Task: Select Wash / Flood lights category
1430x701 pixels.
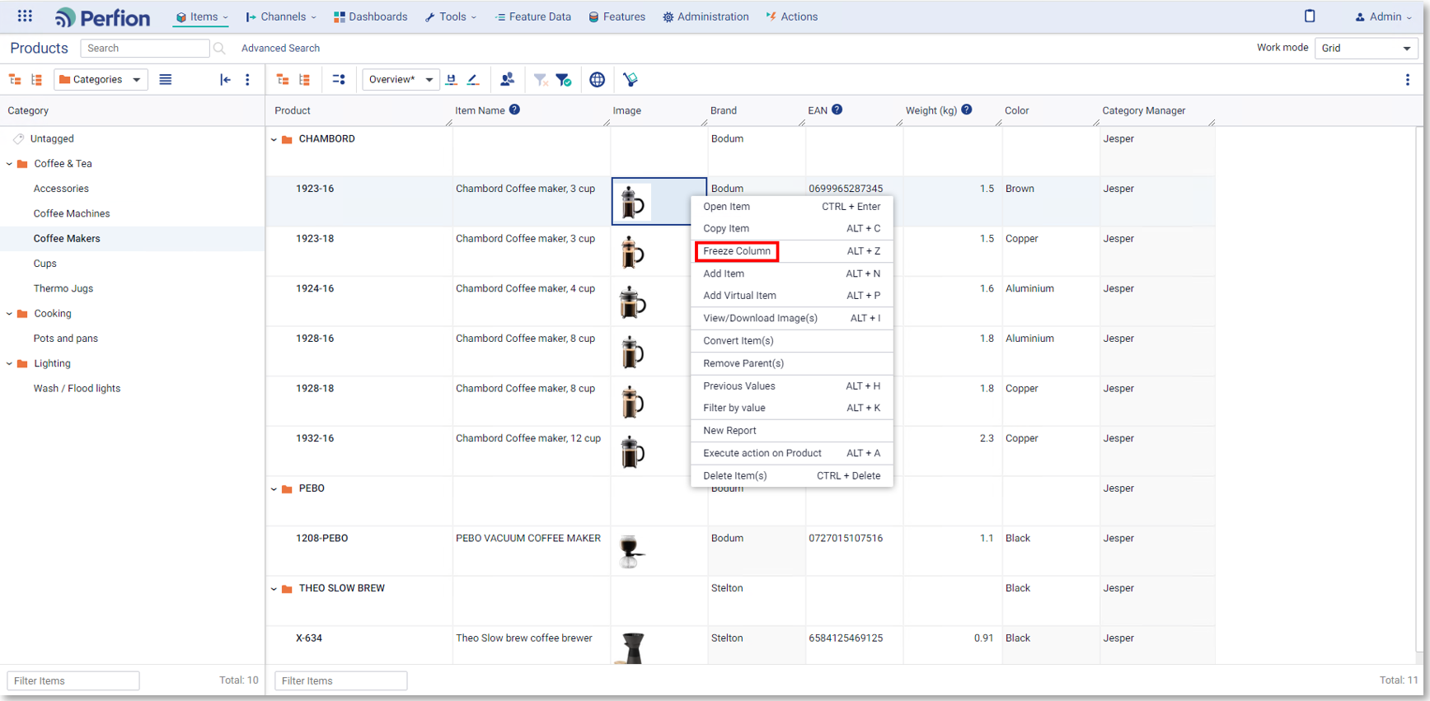Action: click(x=77, y=389)
